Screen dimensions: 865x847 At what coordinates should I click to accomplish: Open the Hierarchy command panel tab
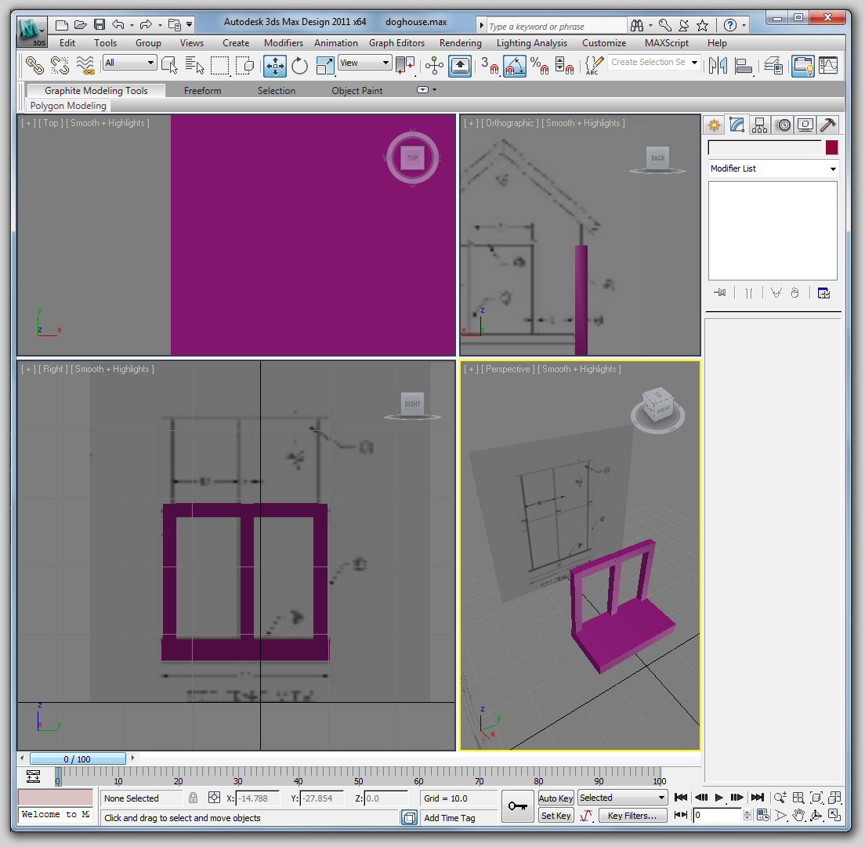[x=759, y=125]
